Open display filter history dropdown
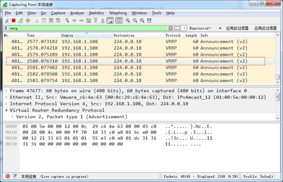 click(x=184, y=28)
